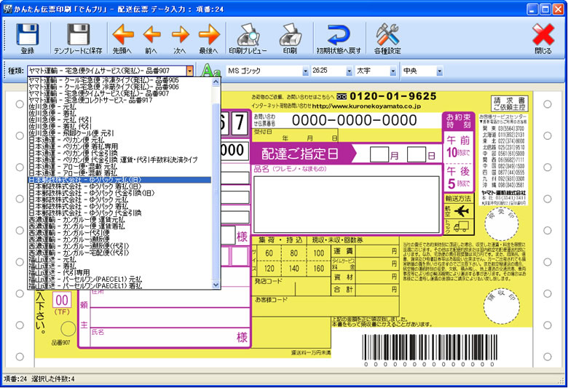
Task: Click the kuronekoyamato.co.jp URL
Action: click(366, 106)
